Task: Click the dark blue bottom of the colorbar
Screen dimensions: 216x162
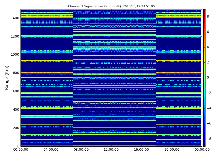Action: [x=204, y=144]
